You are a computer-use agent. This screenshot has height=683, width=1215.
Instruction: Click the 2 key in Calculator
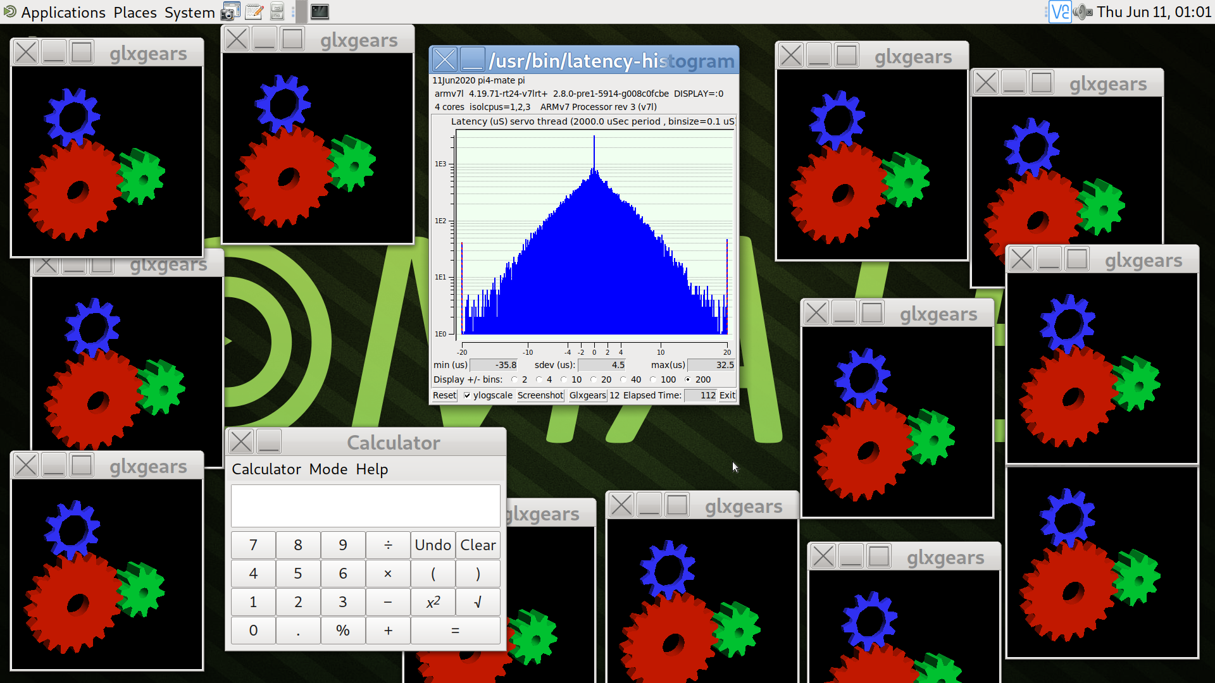click(x=298, y=602)
